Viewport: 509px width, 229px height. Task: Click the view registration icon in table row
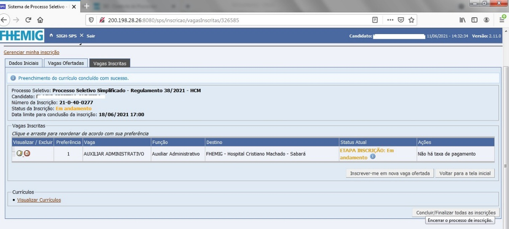coord(19,153)
